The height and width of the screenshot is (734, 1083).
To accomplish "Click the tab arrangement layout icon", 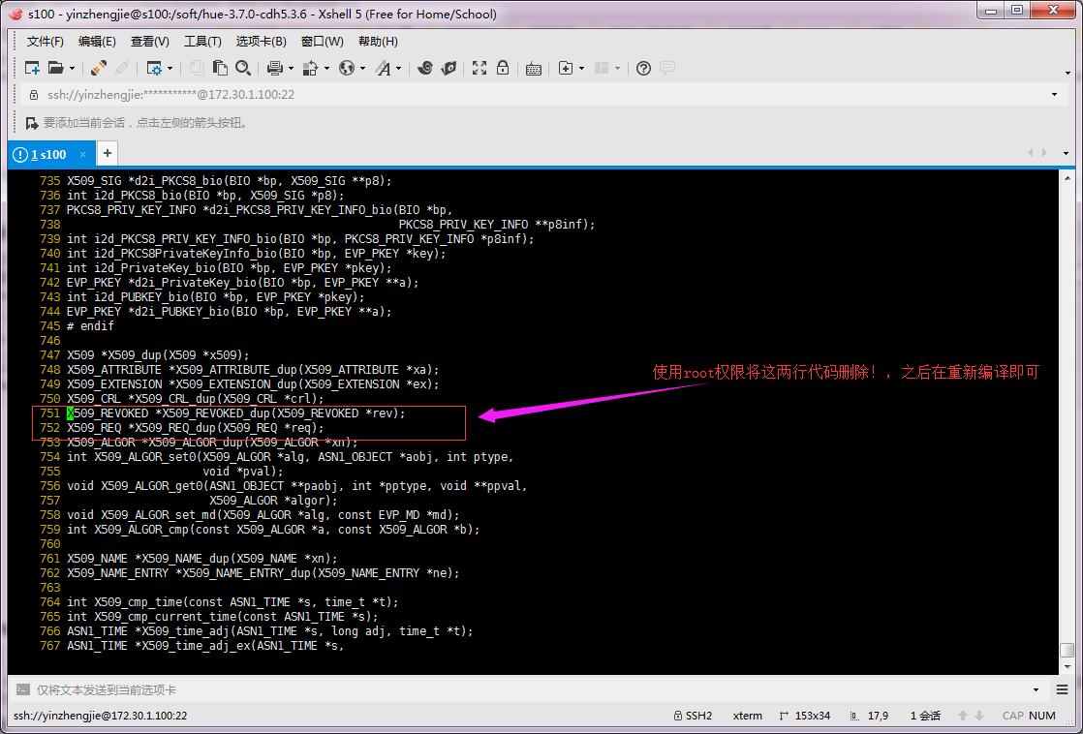I will (x=602, y=68).
